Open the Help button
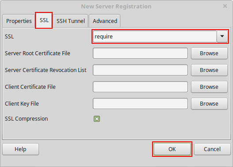The width and height of the screenshot is (233, 167). click(x=20, y=149)
